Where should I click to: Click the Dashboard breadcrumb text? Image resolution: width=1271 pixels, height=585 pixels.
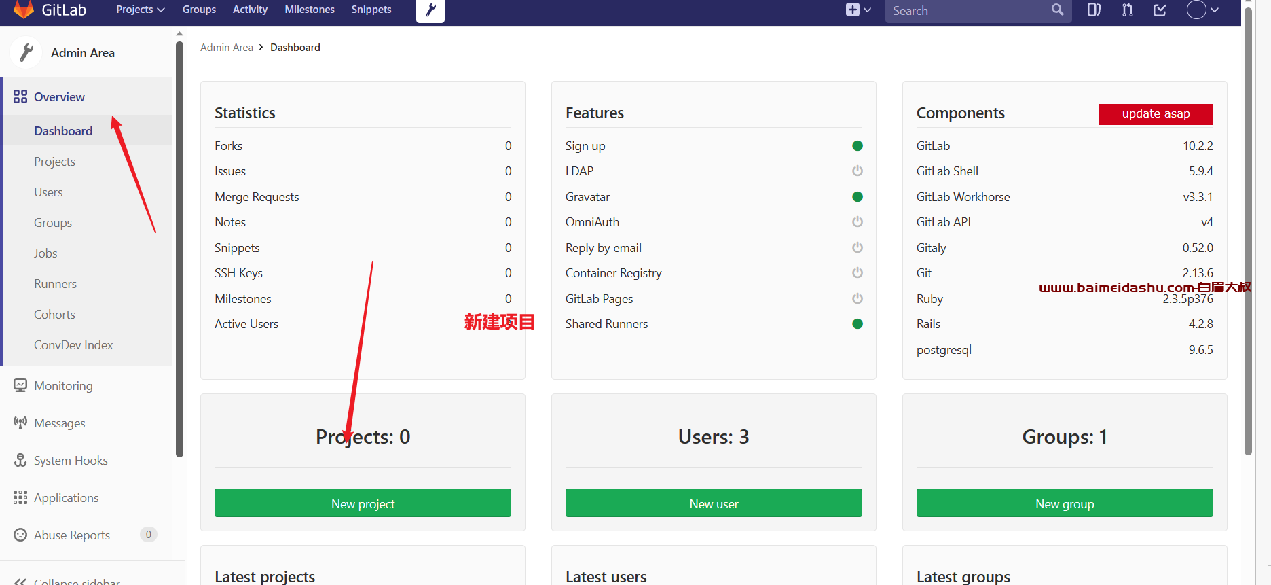(x=295, y=47)
